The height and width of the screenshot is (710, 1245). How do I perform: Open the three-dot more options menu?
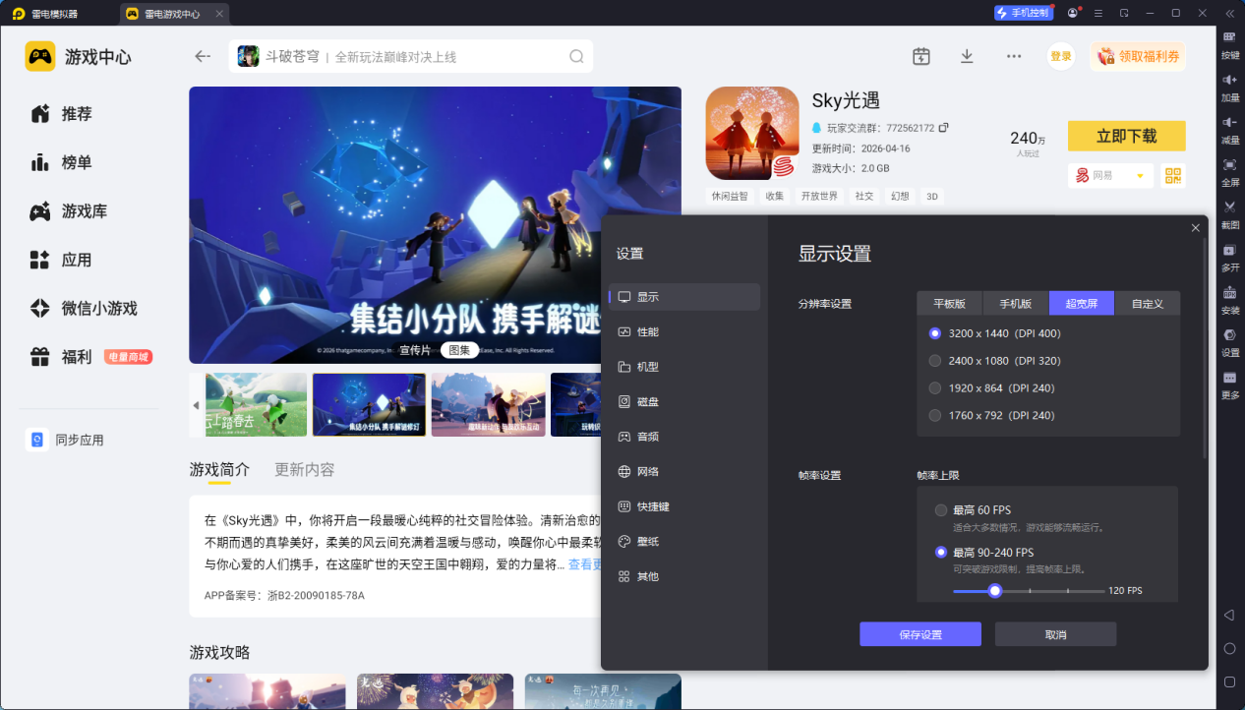click(x=1014, y=56)
